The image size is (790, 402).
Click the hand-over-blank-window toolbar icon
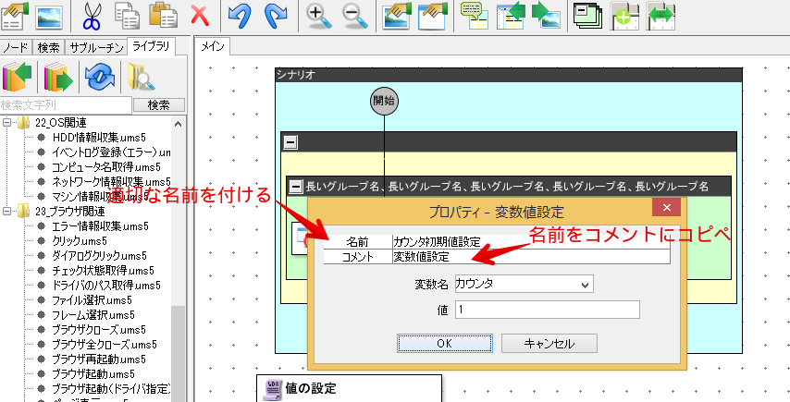(433, 16)
